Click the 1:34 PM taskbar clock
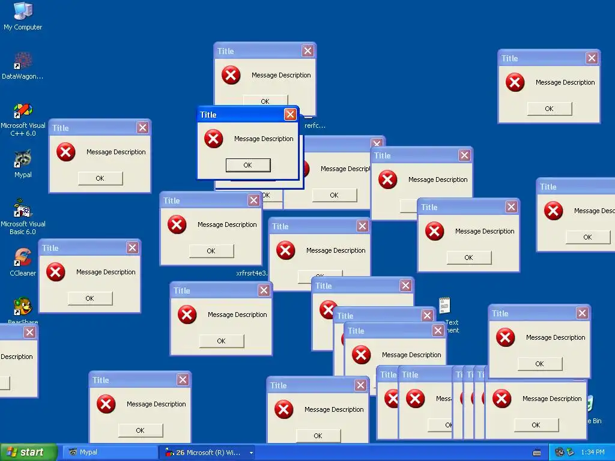615x461 pixels. 593,453
